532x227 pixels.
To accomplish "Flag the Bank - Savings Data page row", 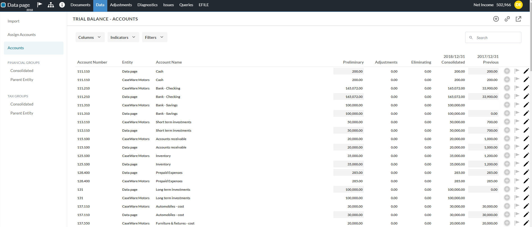I will [517, 113].
